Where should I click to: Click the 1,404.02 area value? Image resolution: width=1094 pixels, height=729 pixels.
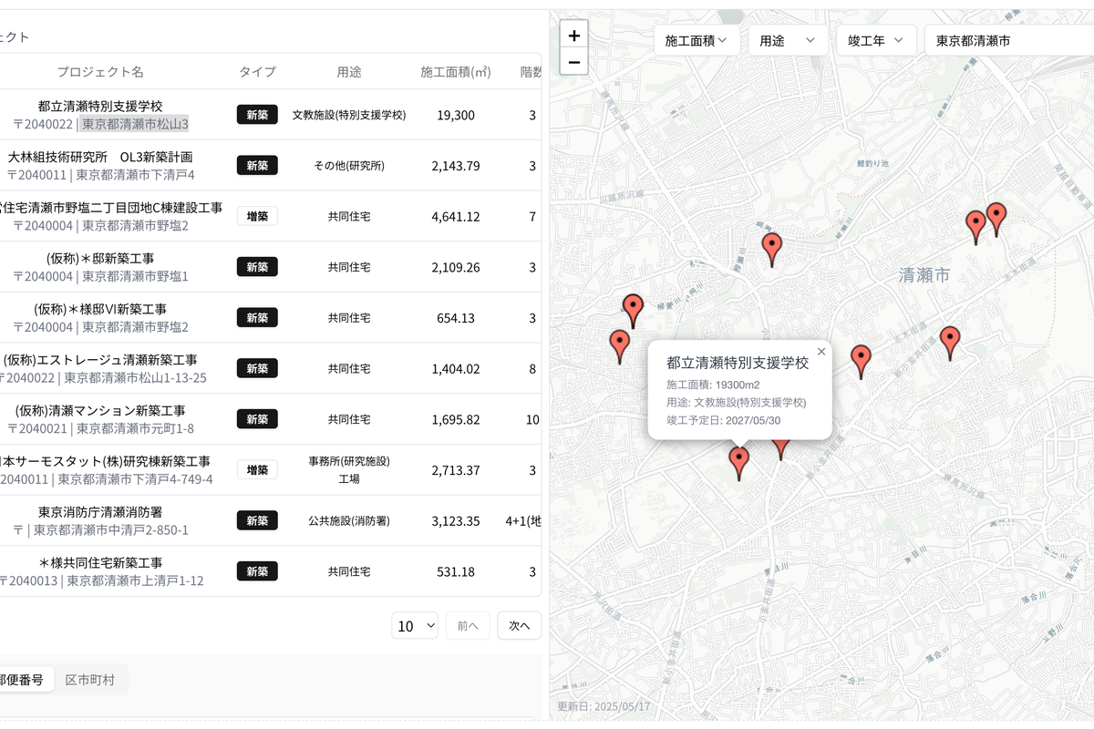456,369
